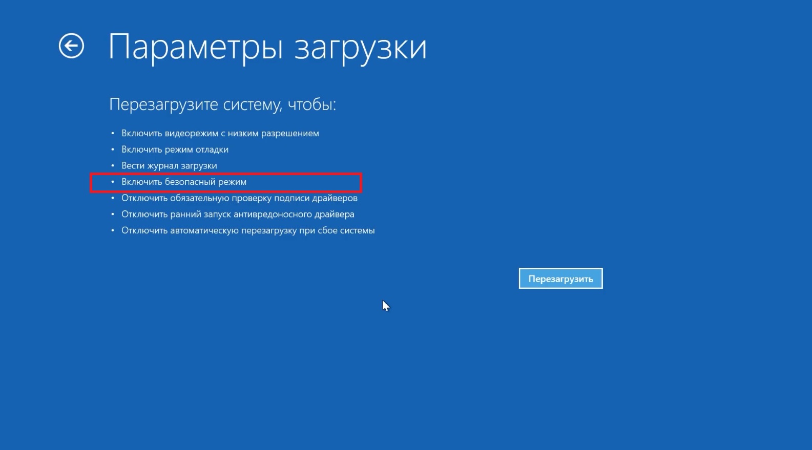
Task: Click the text Перезагрузите систему, чтобы:
Action: tap(222, 104)
